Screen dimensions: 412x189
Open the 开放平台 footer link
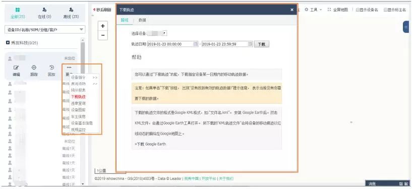click(209, 178)
